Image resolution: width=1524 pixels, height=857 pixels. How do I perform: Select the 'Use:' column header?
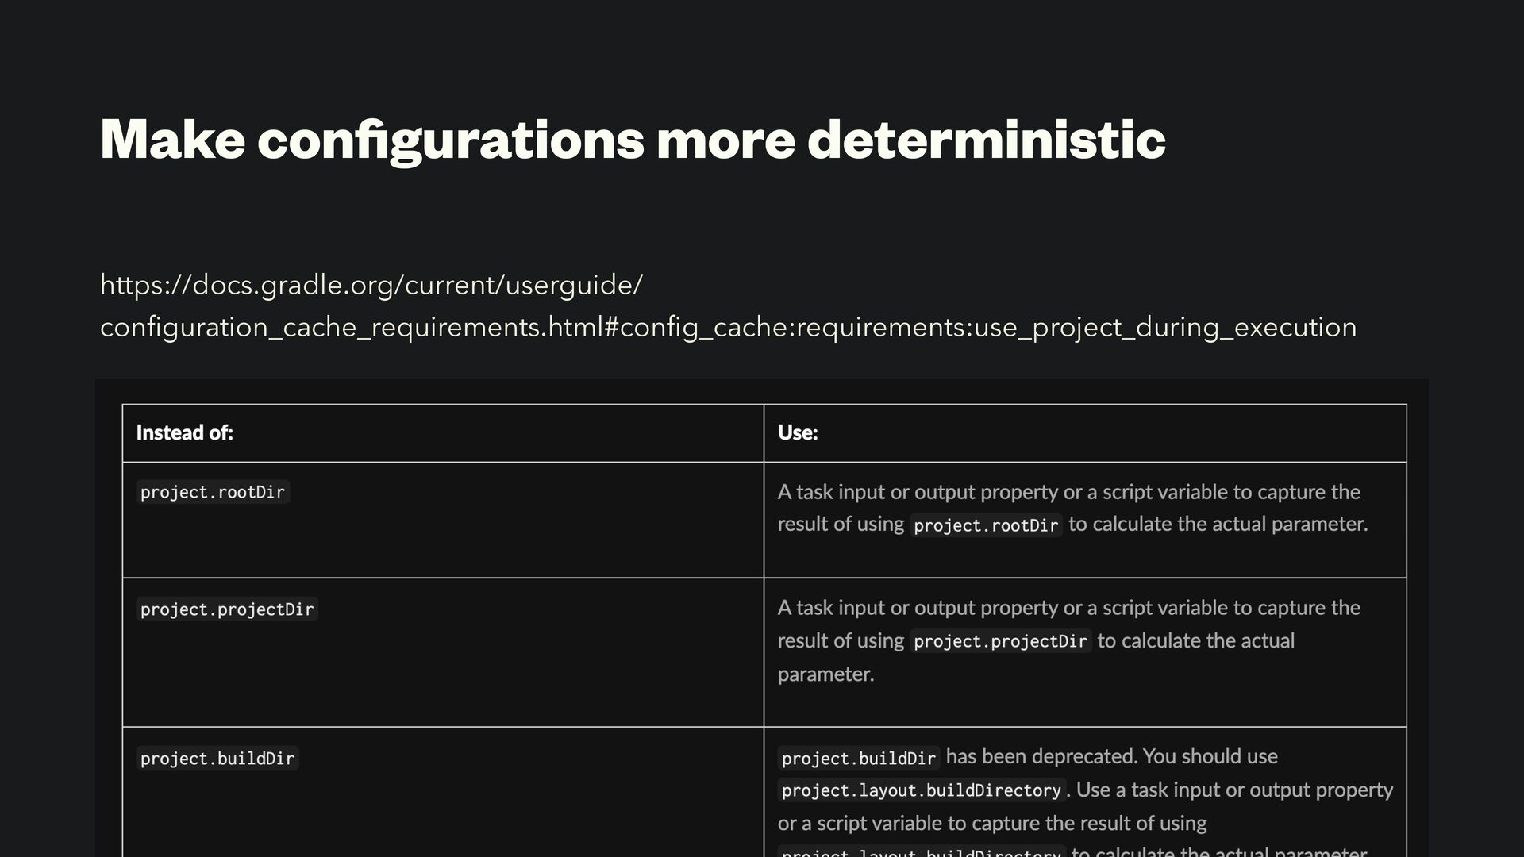coord(798,432)
